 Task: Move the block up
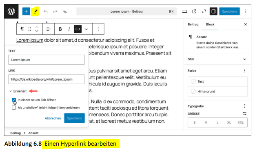pyautogui.click(x=37, y=27)
